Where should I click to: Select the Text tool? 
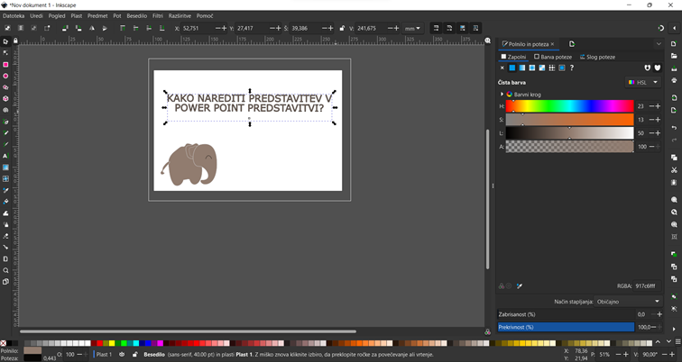tap(5, 156)
